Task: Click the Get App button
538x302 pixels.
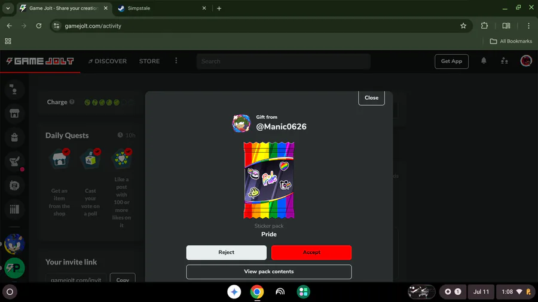Action: (451, 61)
